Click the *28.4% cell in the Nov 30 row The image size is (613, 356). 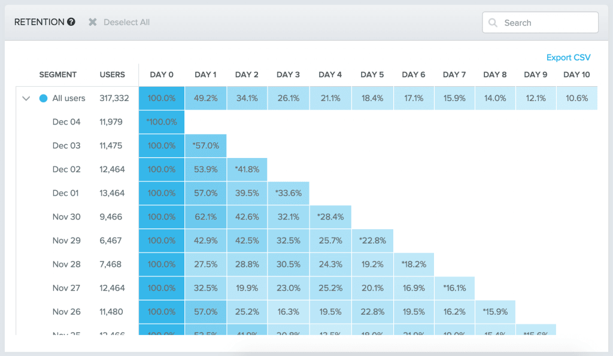pyautogui.click(x=330, y=217)
